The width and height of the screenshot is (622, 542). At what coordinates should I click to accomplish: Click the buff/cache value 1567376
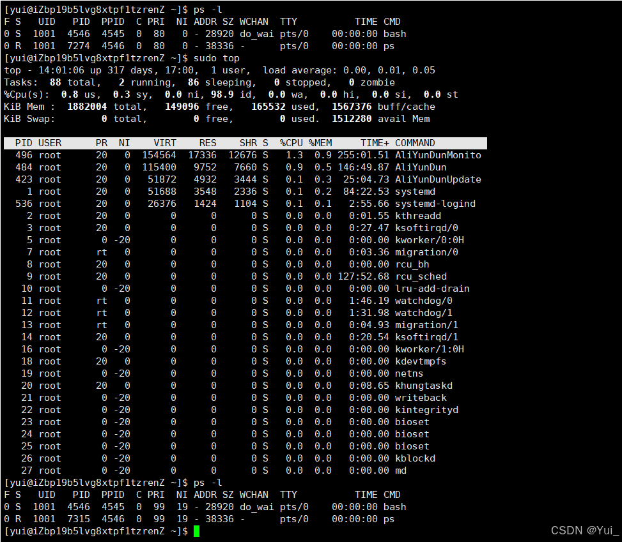pos(352,107)
